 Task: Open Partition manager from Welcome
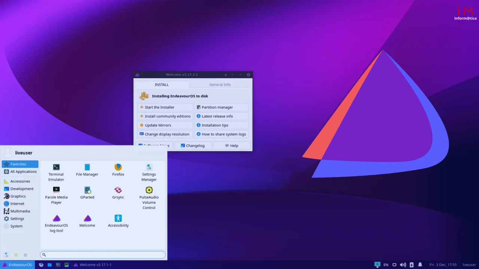click(221, 107)
